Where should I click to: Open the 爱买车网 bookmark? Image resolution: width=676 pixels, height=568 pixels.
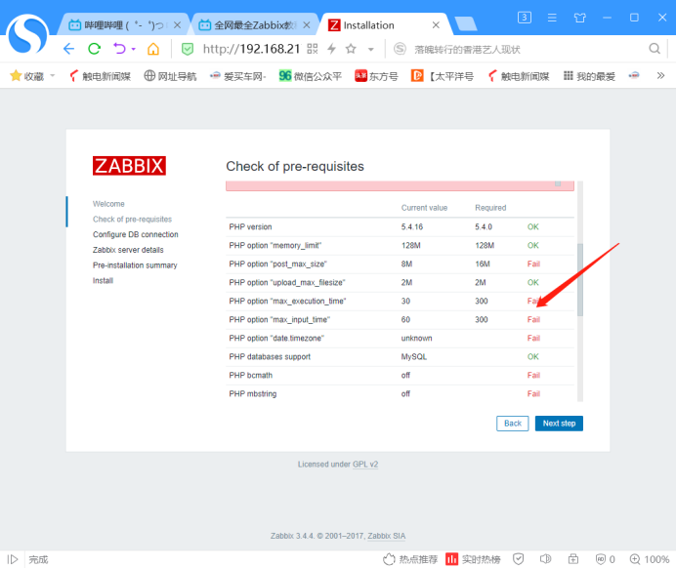237,76
